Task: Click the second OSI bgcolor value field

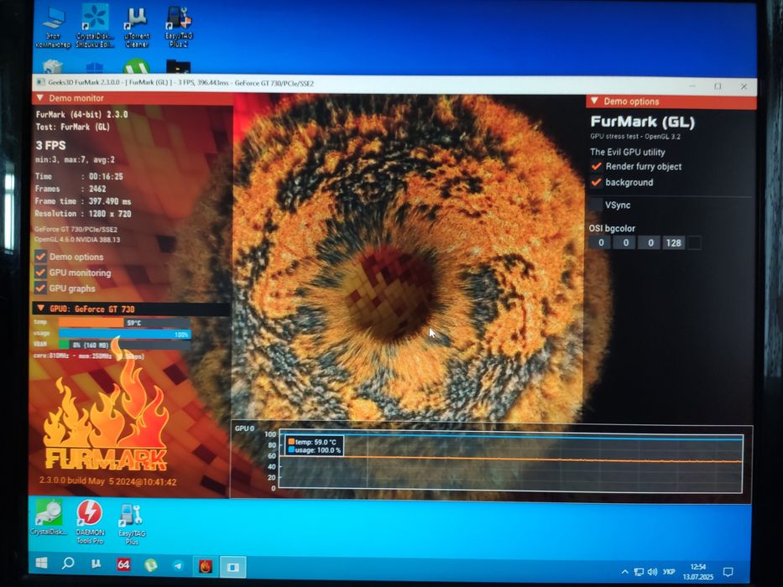Action: point(625,242)
